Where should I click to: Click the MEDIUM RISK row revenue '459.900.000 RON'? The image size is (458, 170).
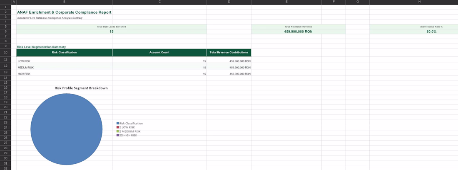coord(240,68)
